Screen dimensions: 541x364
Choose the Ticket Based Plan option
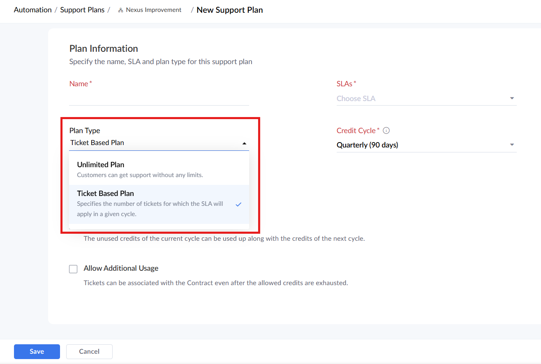pos(106,194)
